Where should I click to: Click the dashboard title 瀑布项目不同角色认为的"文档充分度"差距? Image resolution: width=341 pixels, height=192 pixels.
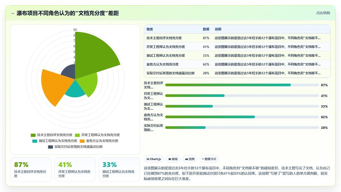click(x=68, y=13)
